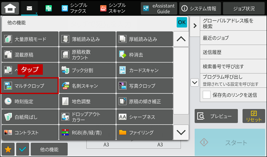Collapse action panel with right chevron
This screenshot has width=267, height=157.
tap(195, 26)
